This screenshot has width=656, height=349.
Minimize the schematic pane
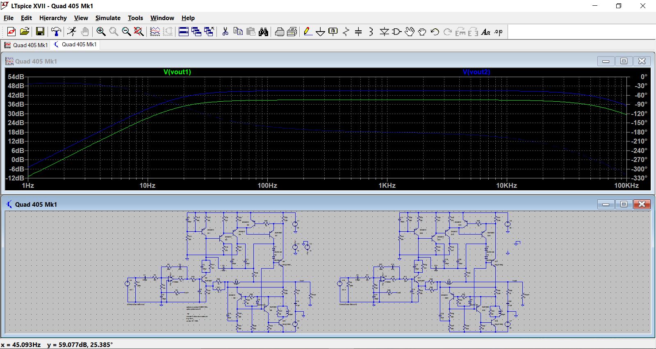[606, 204]
